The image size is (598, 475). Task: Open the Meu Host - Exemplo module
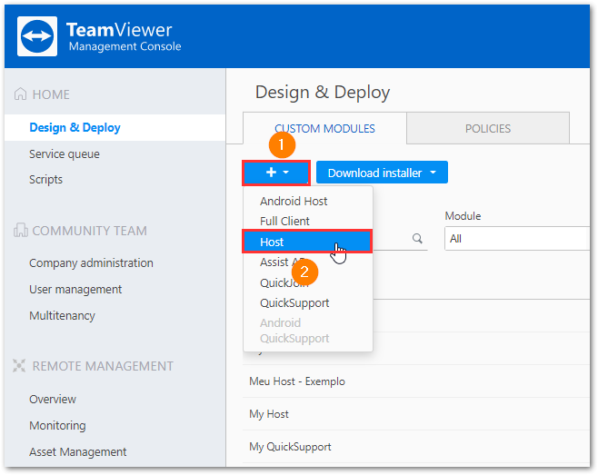point(297,381)
